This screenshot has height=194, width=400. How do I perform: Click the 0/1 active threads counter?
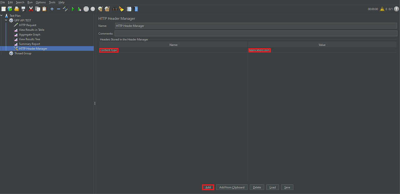pyautogui.click(x=391, y=9)
